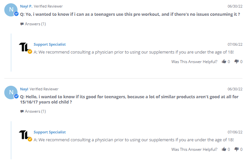Click Nayl P. avatar circle in first question
The height and width of the screenshot is (161, 249).
click(x=11, y=10)
